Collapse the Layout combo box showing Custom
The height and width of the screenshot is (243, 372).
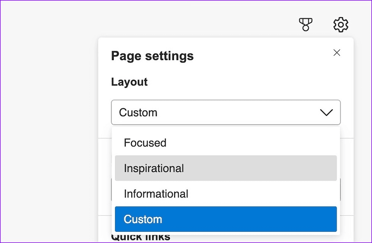(225, 112)
